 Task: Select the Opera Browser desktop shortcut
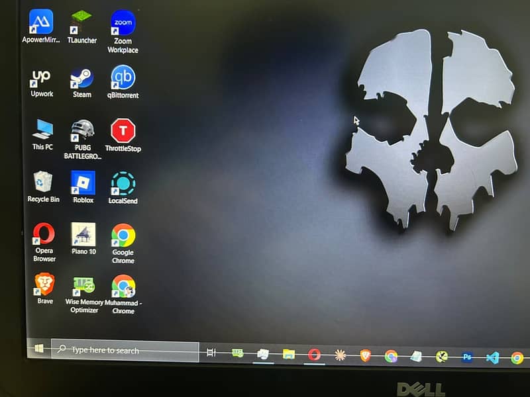pyautogui.click(x=44, y=242)
